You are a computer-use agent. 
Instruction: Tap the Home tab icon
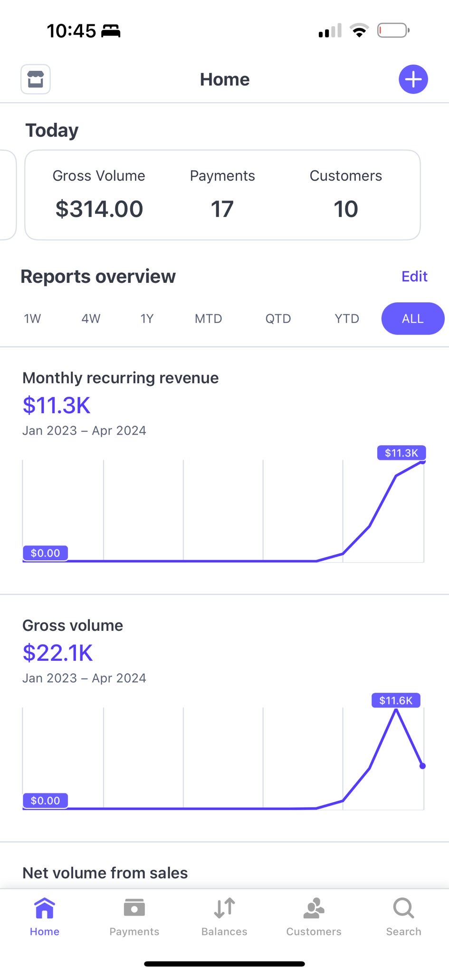tap(45, 908)
